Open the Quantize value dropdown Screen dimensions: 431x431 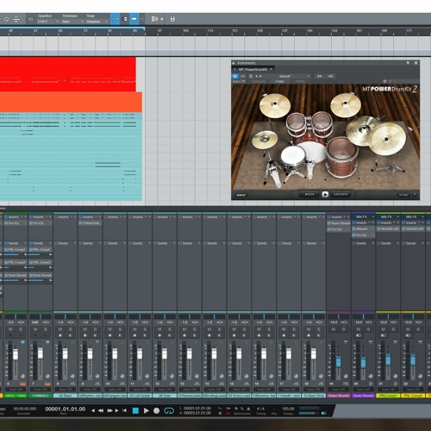(x=47, y=22)
